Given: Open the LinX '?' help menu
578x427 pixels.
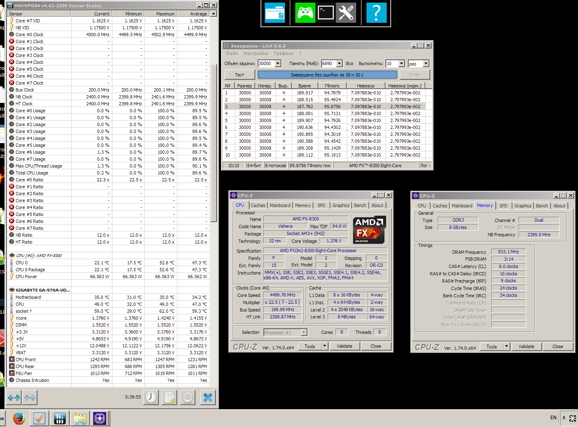Looking at the screenshot, I should (300, 53).
